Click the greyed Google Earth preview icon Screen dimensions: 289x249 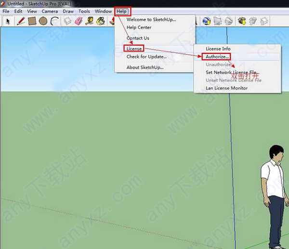[229, 21]
